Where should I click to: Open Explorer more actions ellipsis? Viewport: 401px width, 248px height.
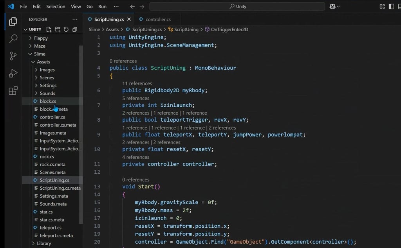pyautogui.click(x=75, y=19)
